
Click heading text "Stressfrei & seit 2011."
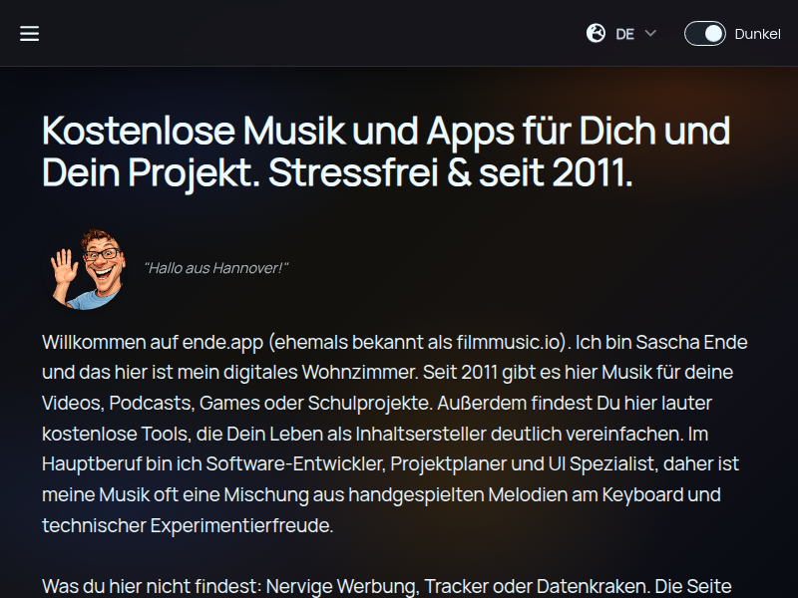click(451, 172)
